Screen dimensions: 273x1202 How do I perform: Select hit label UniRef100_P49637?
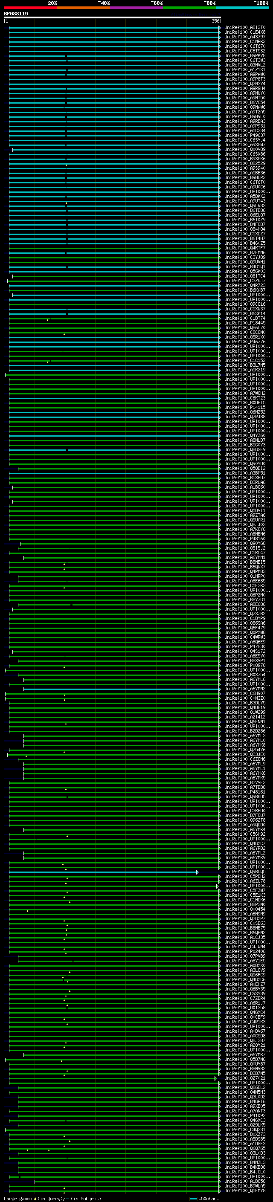tap(245, 135)
